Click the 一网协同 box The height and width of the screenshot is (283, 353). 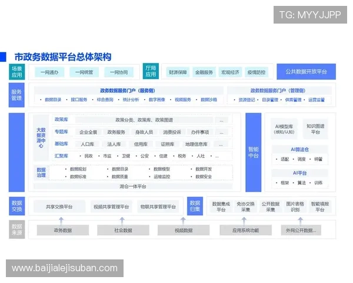point(119,72)
